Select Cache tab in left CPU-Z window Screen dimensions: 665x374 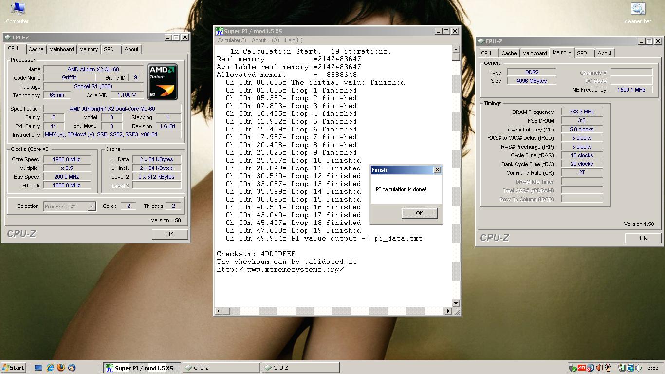click(x=36, y=49)
